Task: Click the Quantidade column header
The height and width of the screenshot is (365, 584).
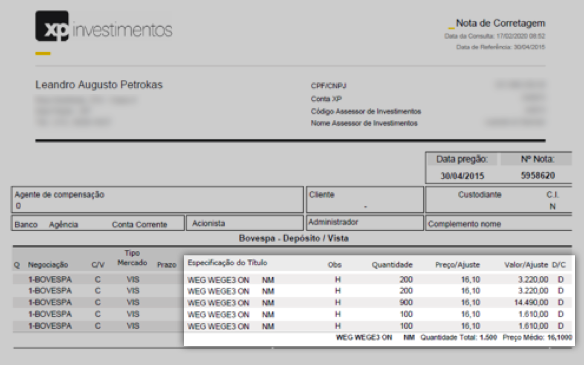Action: click(x=392, y=265)
